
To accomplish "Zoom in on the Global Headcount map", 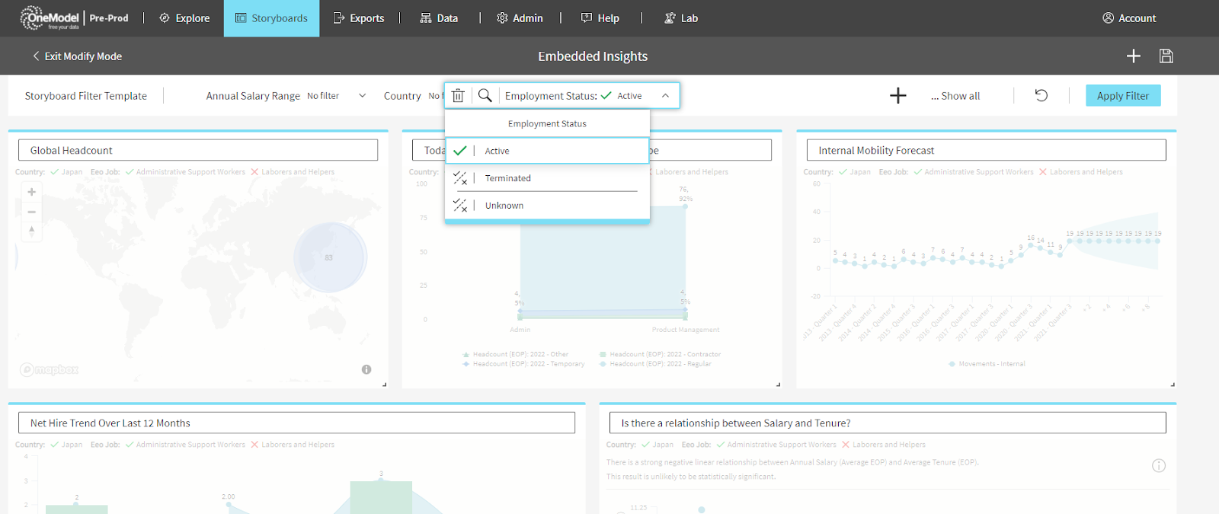I will tap(31, 193).
